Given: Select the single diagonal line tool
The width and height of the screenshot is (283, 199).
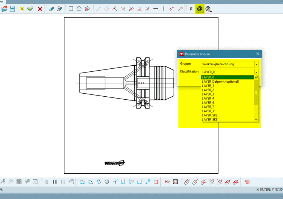Looking at the screenshot, I should 98,9.
